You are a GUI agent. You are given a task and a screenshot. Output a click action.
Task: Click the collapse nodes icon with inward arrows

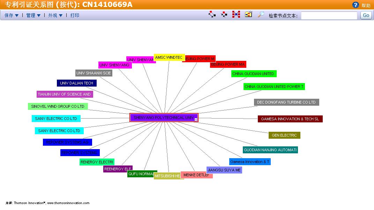pyautogui.click(x=224, y=15)
